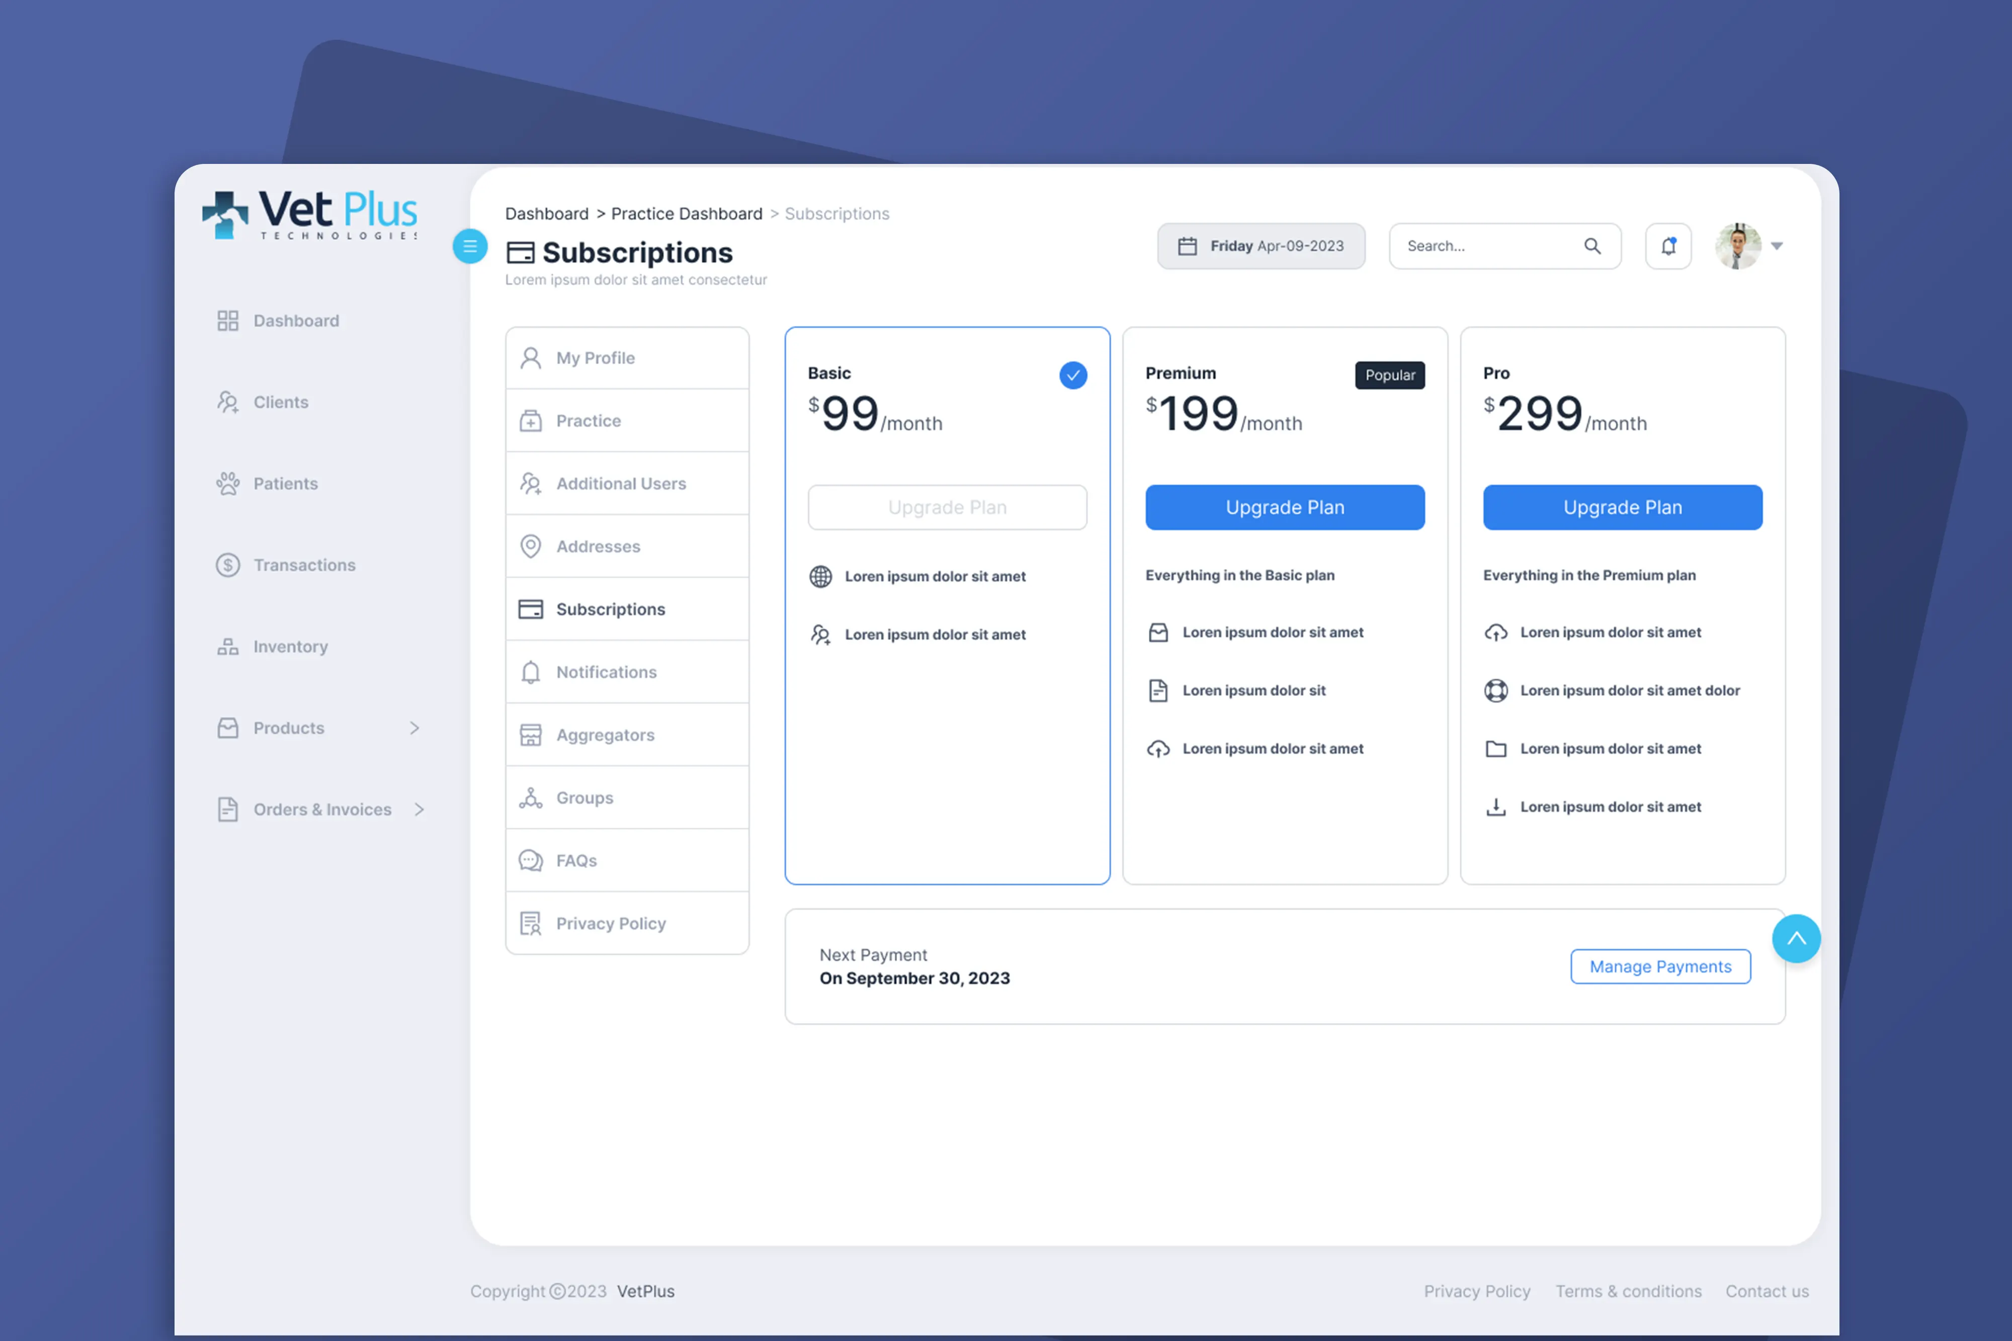The height and width of the screenshot is (1341, 2012).
Task: Open the user profile dropdown arrow
Action: (1777, 246)
